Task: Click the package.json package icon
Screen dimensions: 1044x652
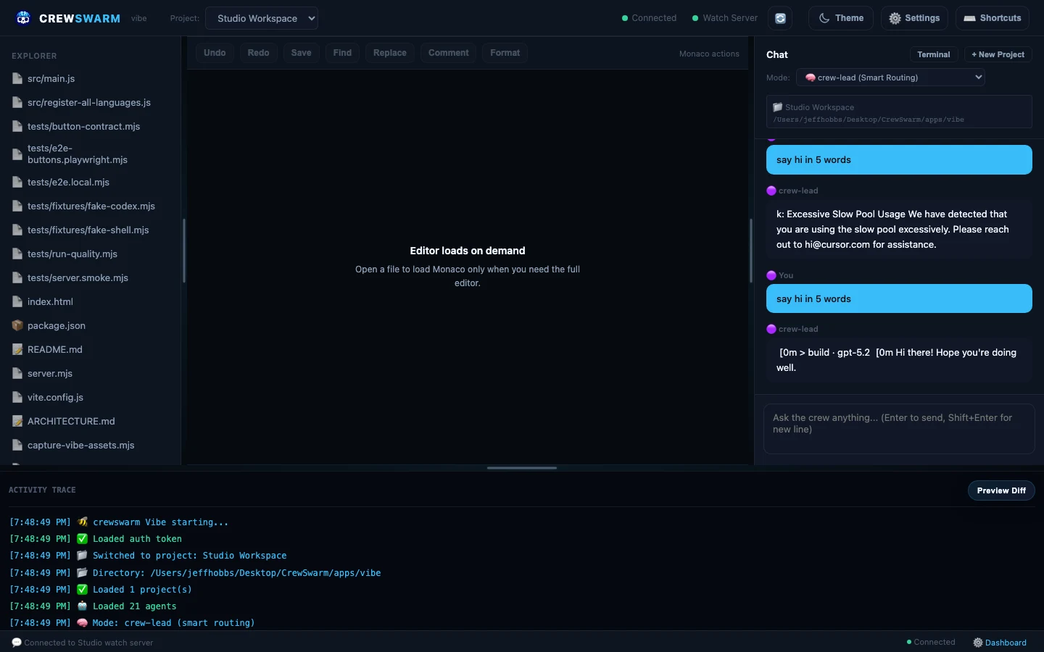Action: pyautogui.click(x=17, y=325)
